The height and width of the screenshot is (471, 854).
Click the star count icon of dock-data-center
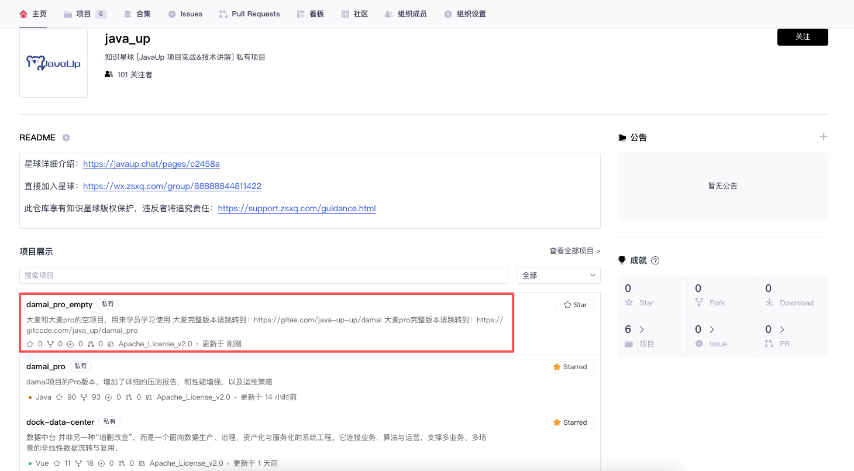(x=57, y=463)
